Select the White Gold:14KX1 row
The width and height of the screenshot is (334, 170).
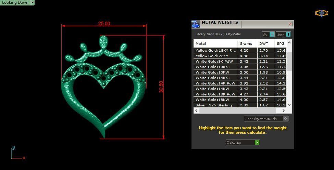coord(240,78)
